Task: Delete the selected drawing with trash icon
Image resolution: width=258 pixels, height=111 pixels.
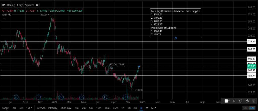Action: 254,101
